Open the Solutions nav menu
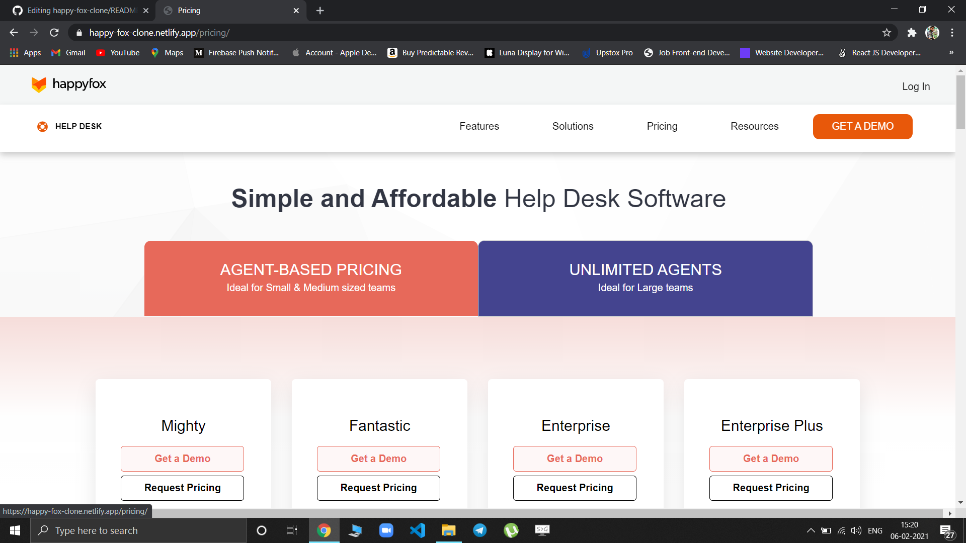 point(573,127)
